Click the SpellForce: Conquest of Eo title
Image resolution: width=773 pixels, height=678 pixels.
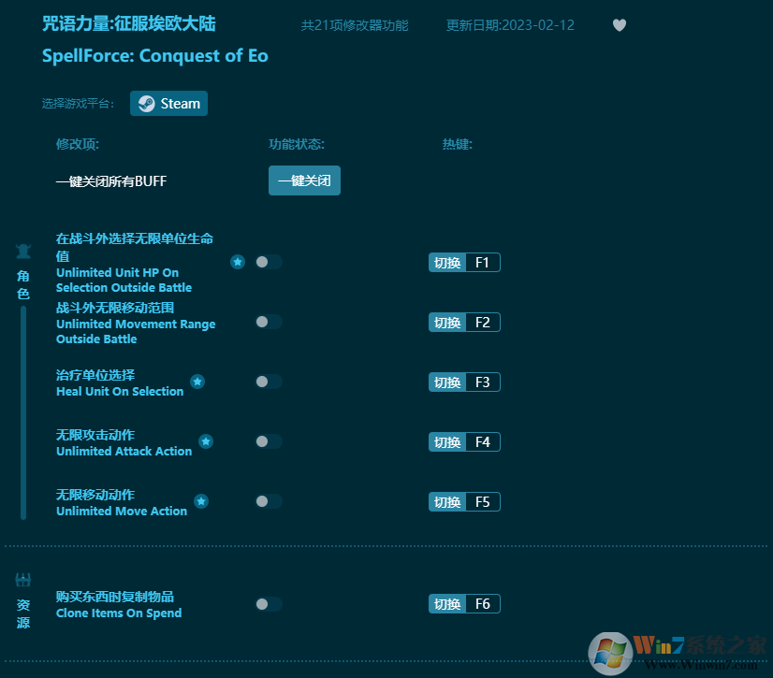[x=155, y=56]
